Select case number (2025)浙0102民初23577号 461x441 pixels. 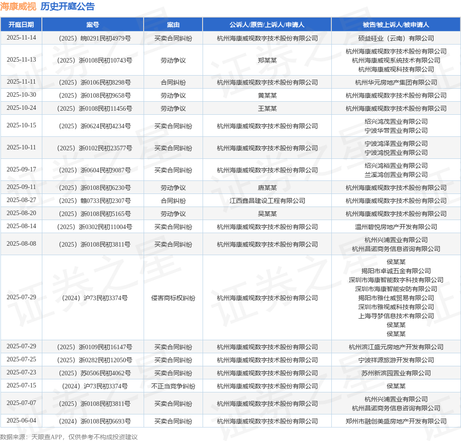pyautogui.click(x=95, y=148)
